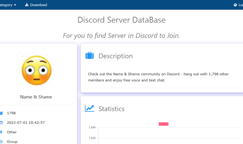
Task: Open the Category dropdown menu
Action: coord(8,5)
